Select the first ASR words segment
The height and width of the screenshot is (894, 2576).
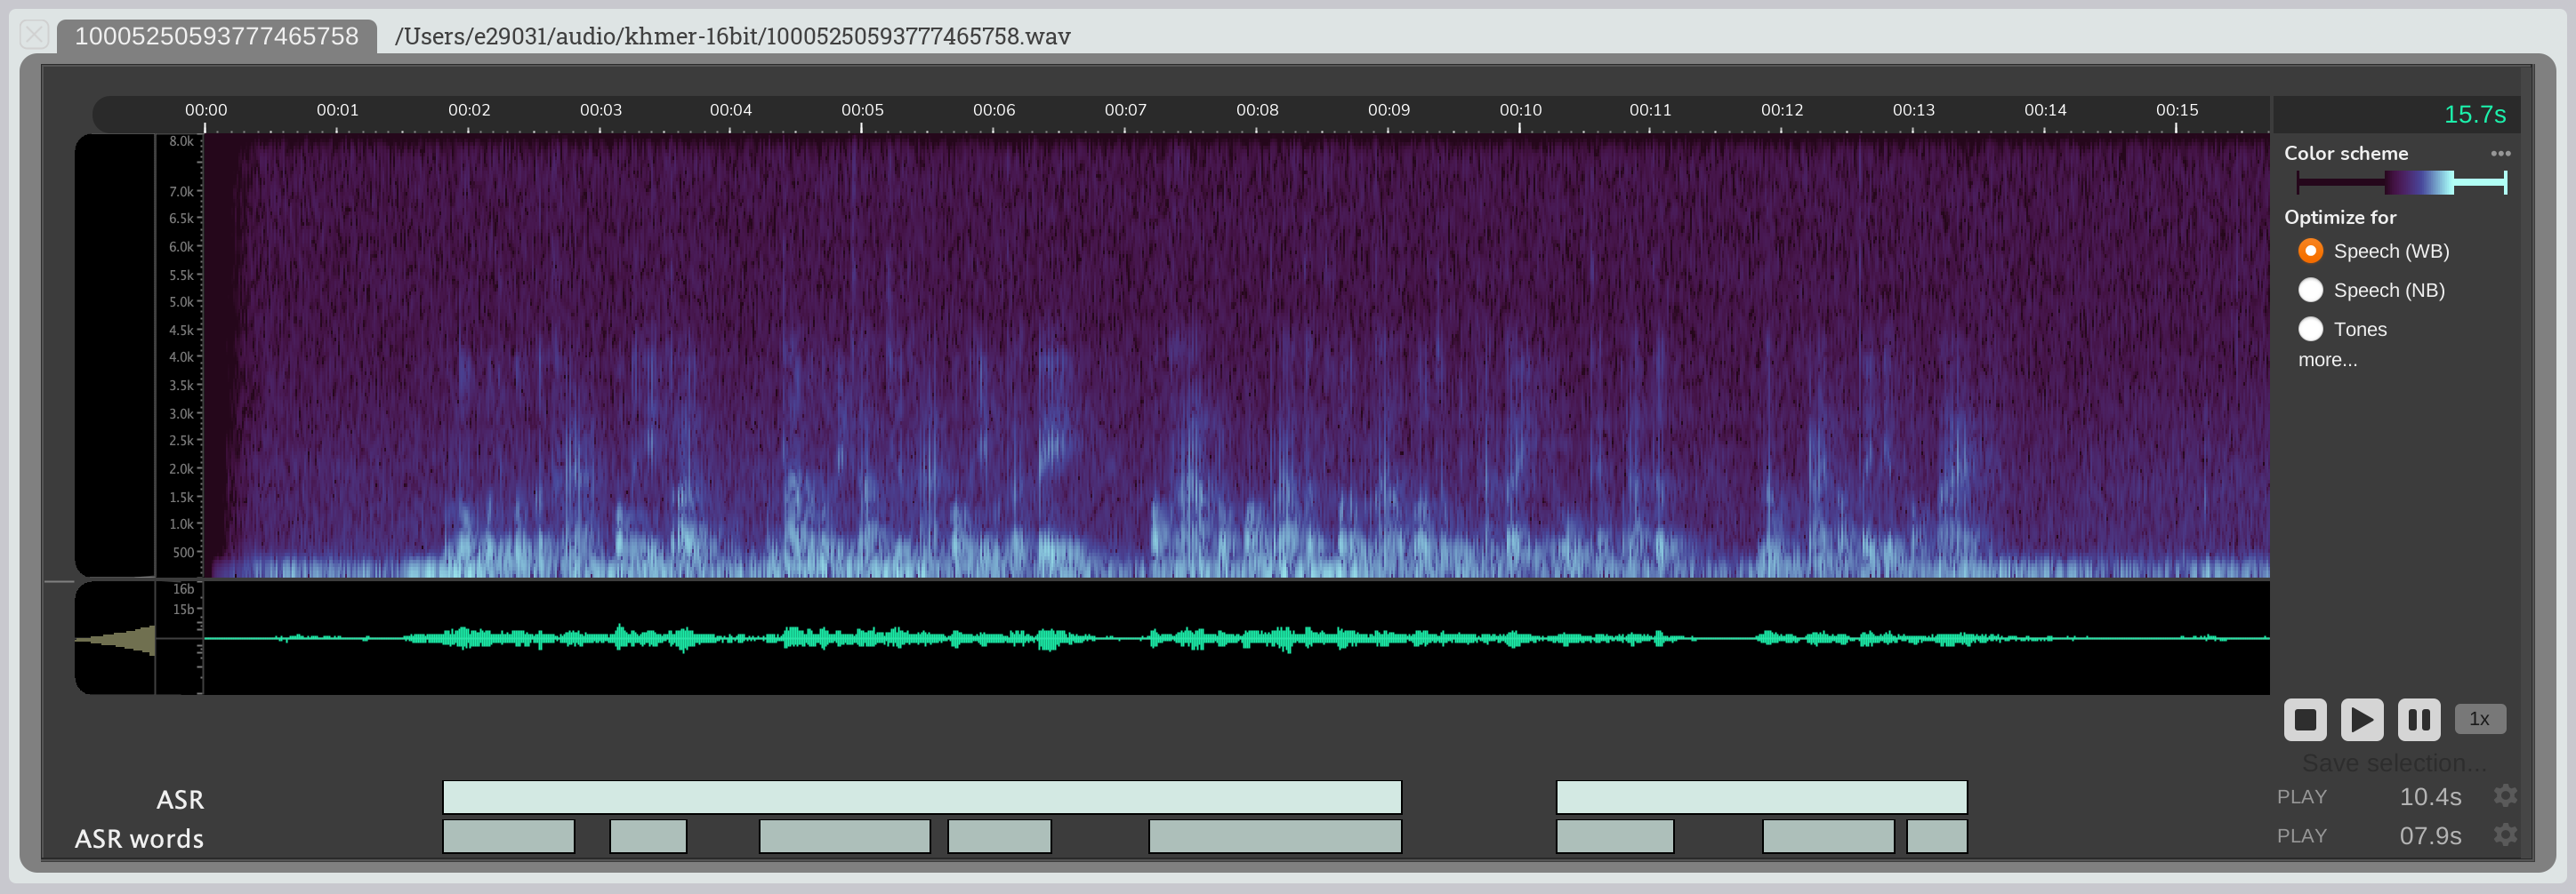tap(508, 836)
